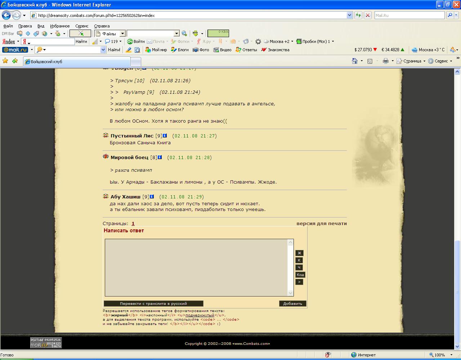The height and width of the screenshot is (360, 461).
Task: Apply underline with the Ч button
Action: (299, 267)
